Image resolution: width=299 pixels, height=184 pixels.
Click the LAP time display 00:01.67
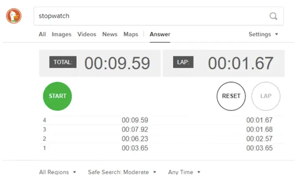click(x=241, y=63)
